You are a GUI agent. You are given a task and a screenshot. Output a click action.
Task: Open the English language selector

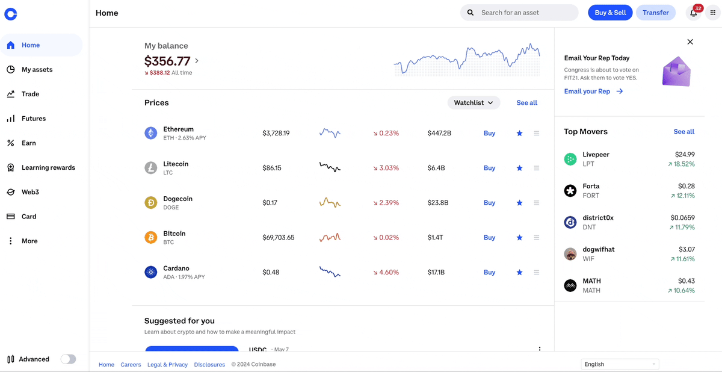620,364
